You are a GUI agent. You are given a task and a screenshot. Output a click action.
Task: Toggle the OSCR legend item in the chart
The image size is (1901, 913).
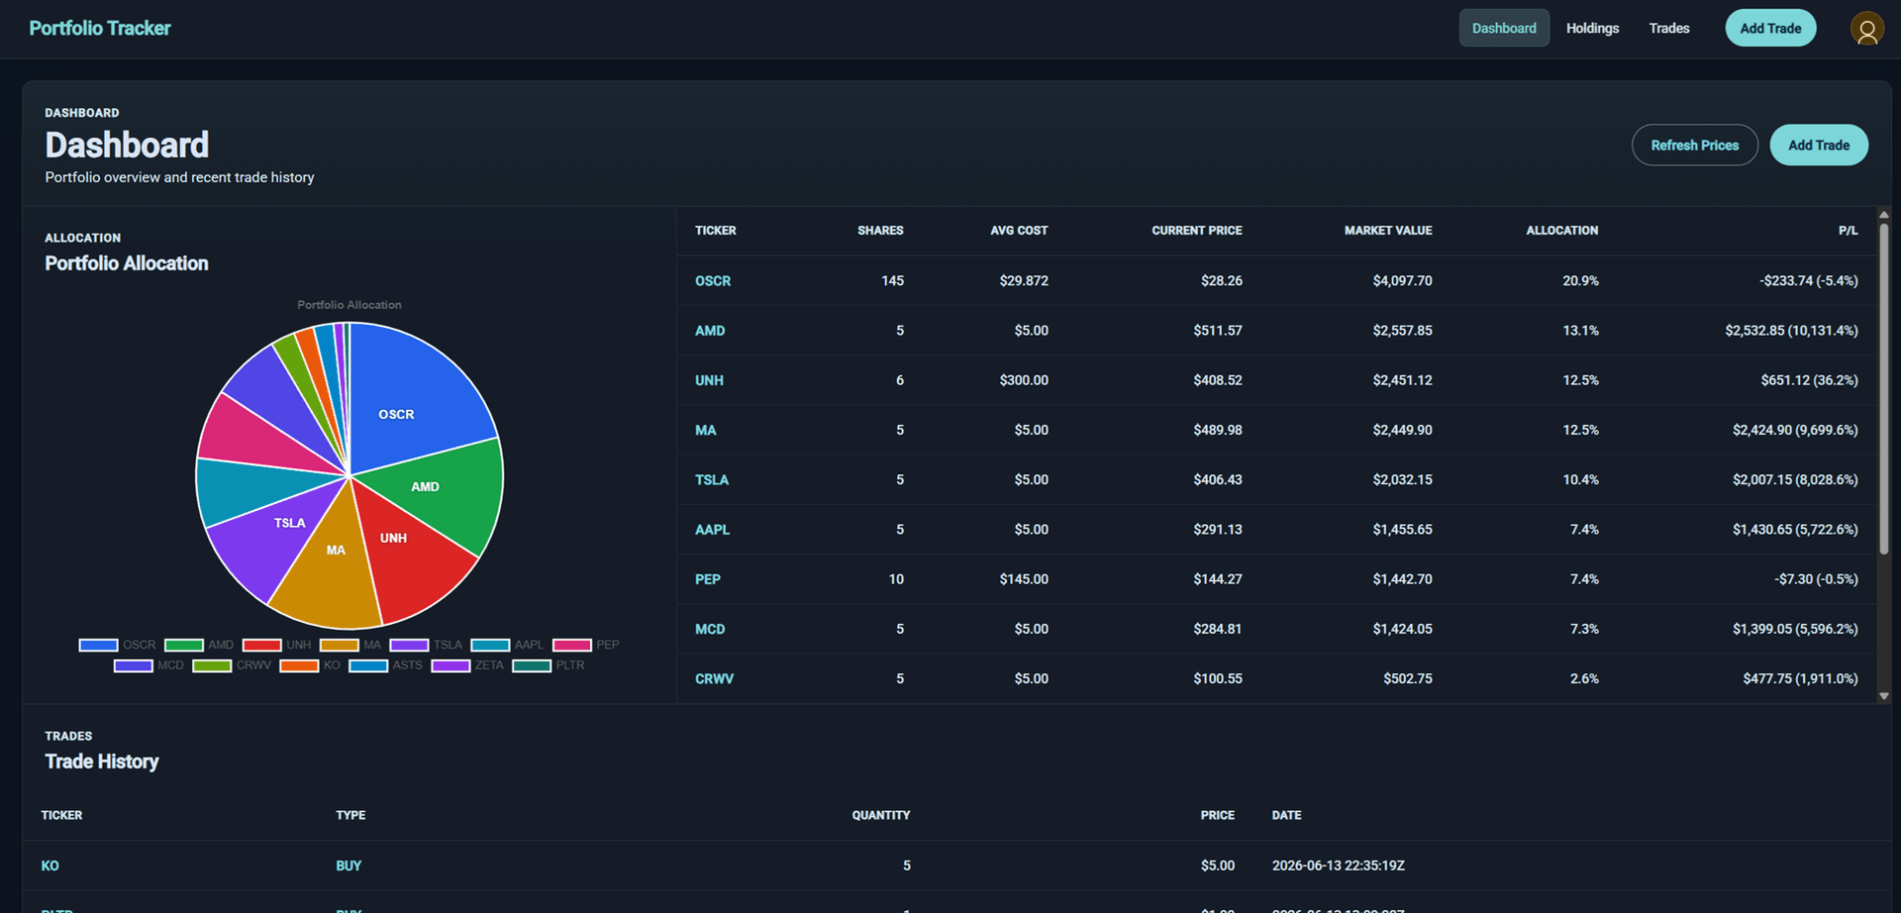(x=117, y=645)
